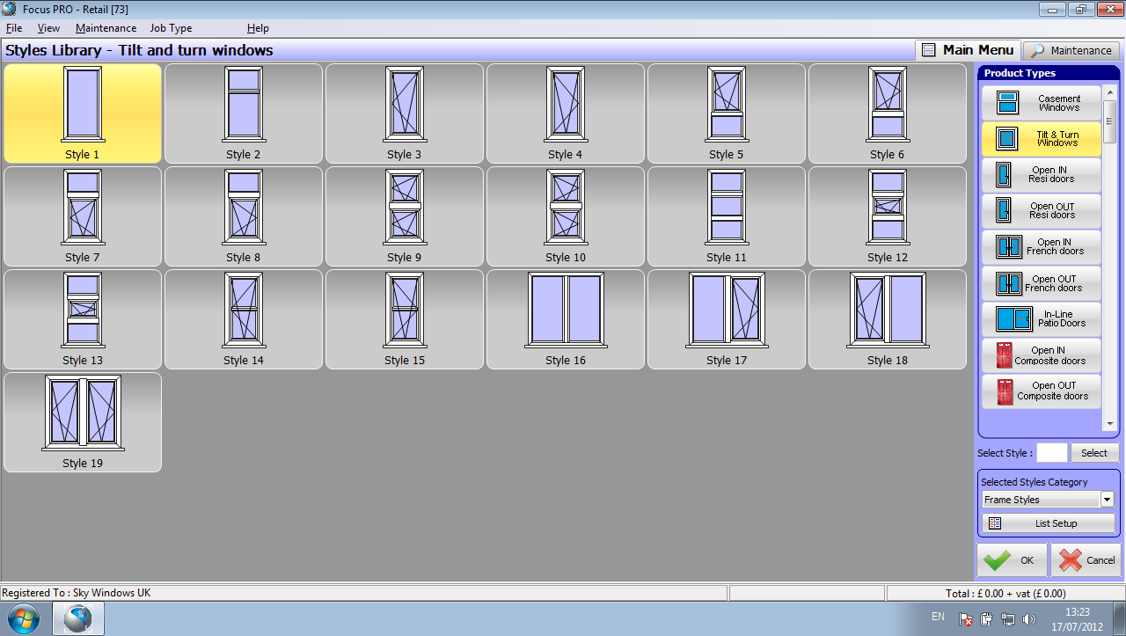Confirm with the green OK button
Screen dimensions: 1126x636
[x=1012, y=560]
